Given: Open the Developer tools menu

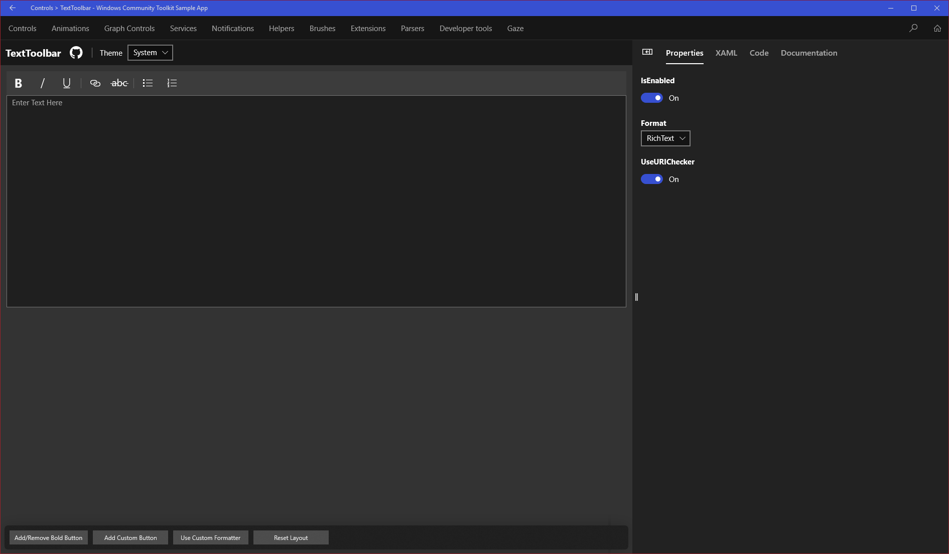Looking at the screenshot, I should click(x=466, y=29).
